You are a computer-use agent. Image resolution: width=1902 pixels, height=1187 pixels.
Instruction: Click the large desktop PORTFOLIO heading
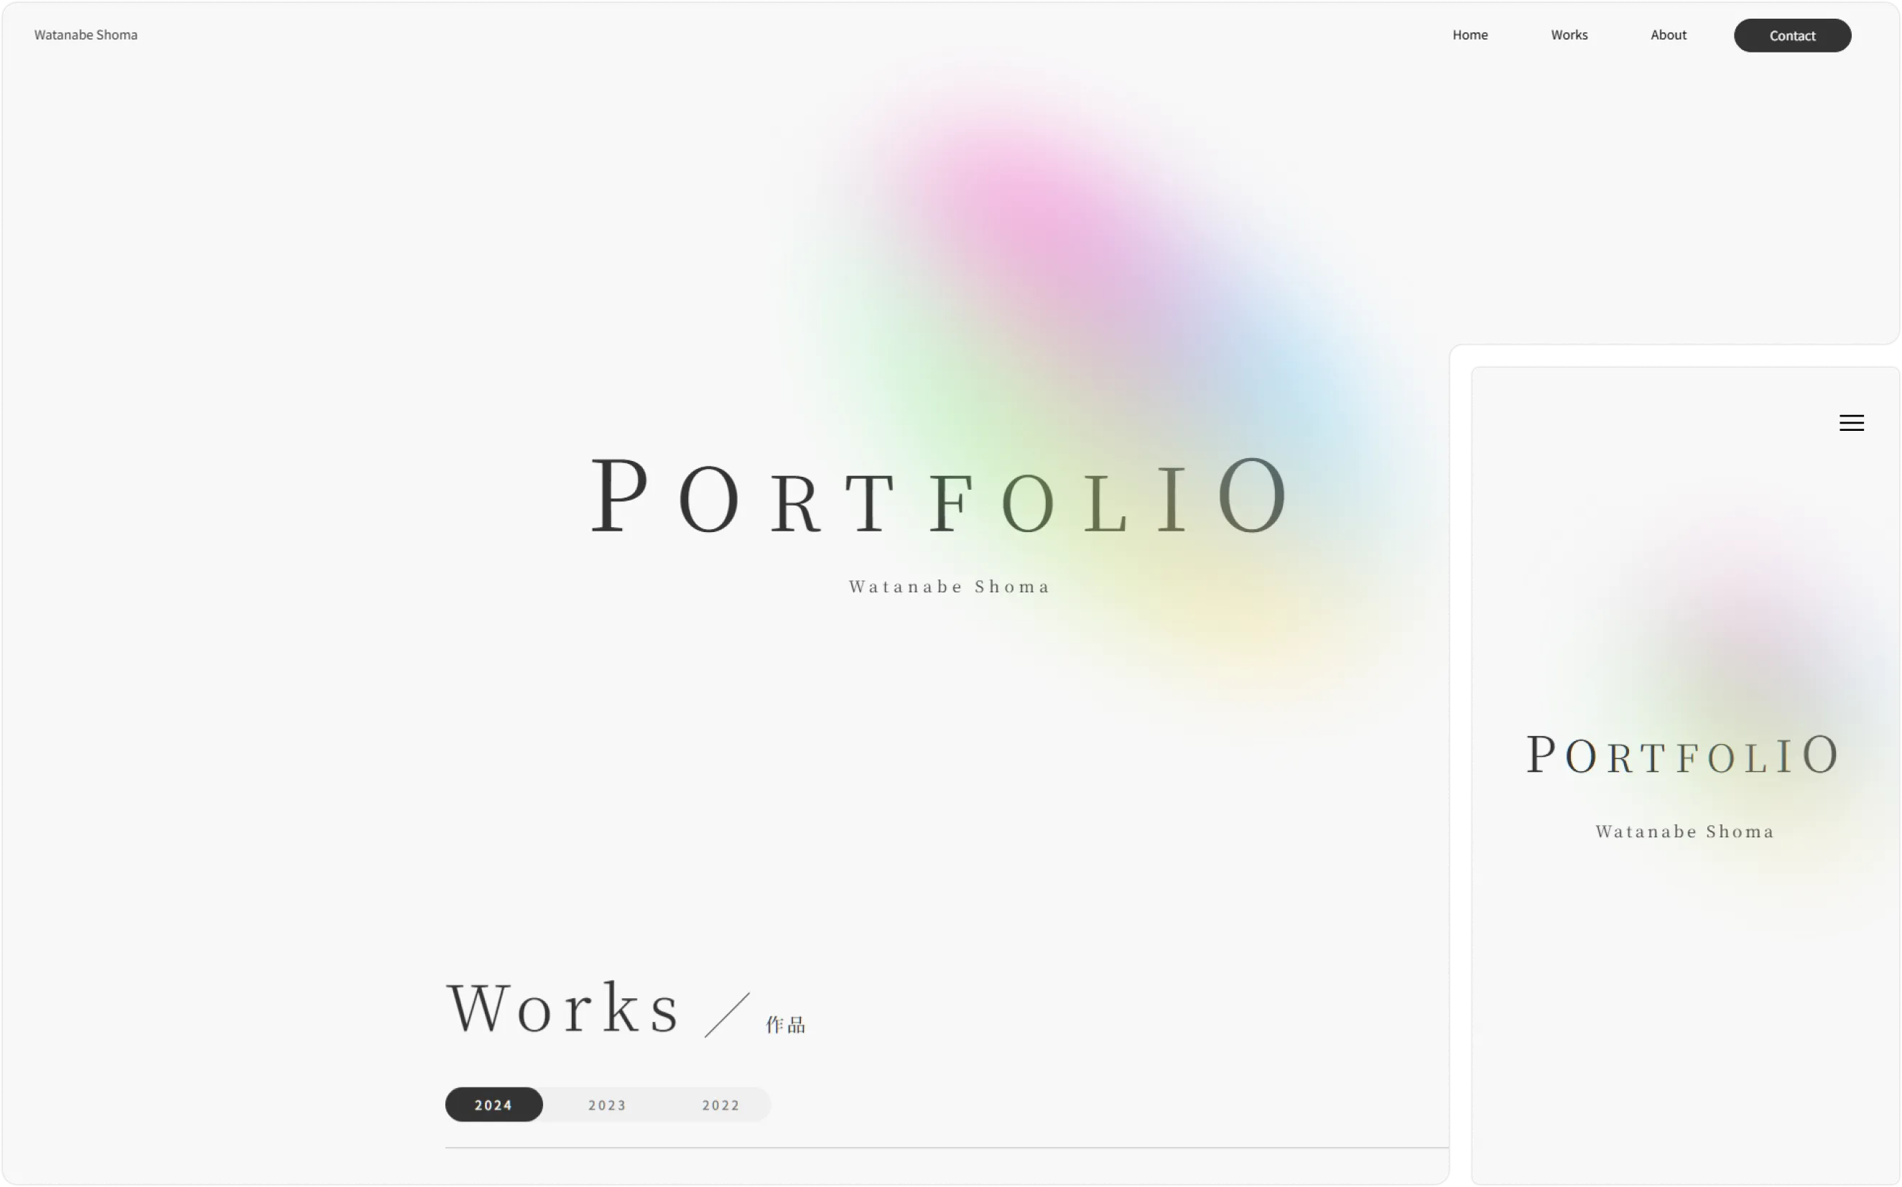pos(940,496)
